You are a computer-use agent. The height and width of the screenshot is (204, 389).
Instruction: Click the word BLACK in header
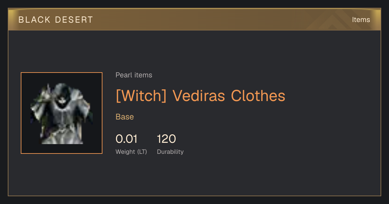tap(34, 20)
